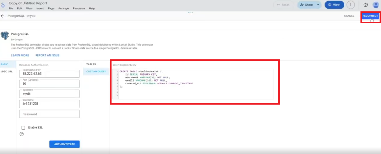Screen dimensions: 381x154
Task: Click the Reconnect button
Action: 370,16
